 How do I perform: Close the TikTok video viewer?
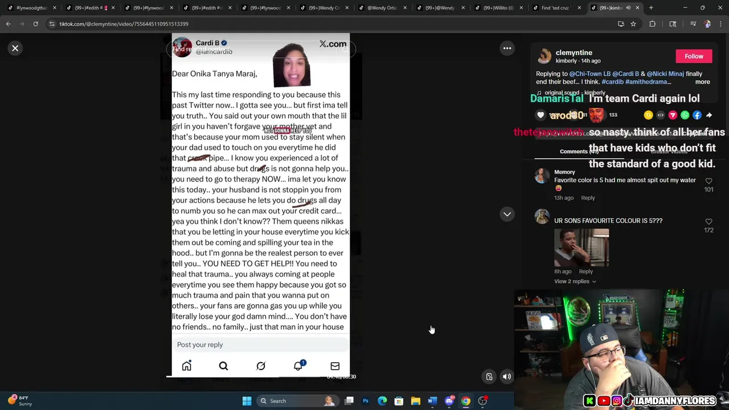click(x=15, y=48)
